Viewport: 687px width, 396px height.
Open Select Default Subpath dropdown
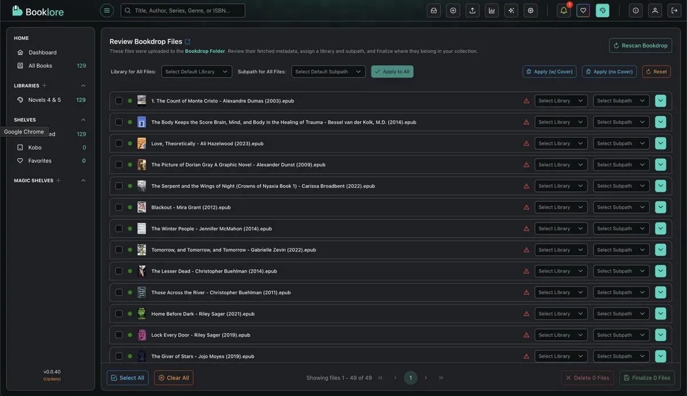pyautogui.click(x=328, y=72)
